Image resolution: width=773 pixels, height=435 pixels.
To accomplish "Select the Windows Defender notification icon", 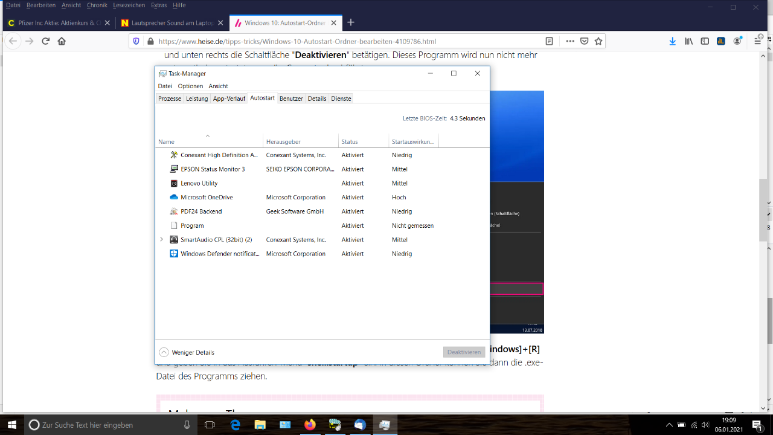I will 174,254.
